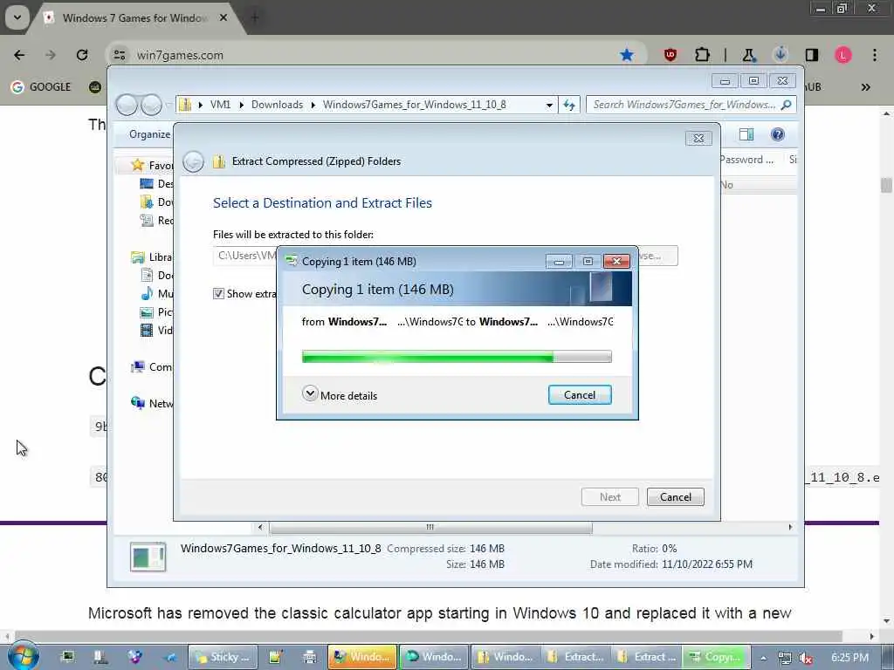
Task: Select Network in navigation pane
Action: click(x=152, y=403)
